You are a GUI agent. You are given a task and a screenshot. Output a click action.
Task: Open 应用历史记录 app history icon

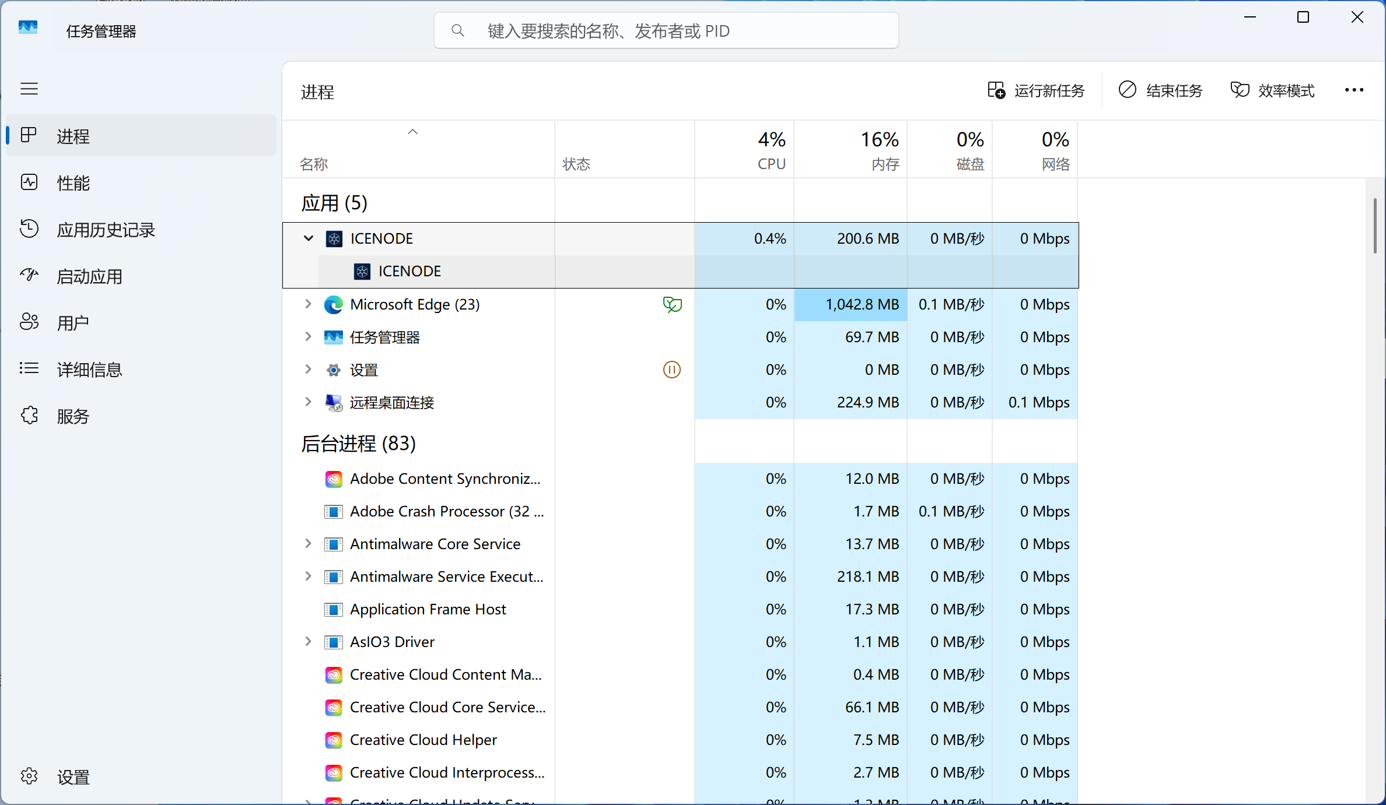29,229
